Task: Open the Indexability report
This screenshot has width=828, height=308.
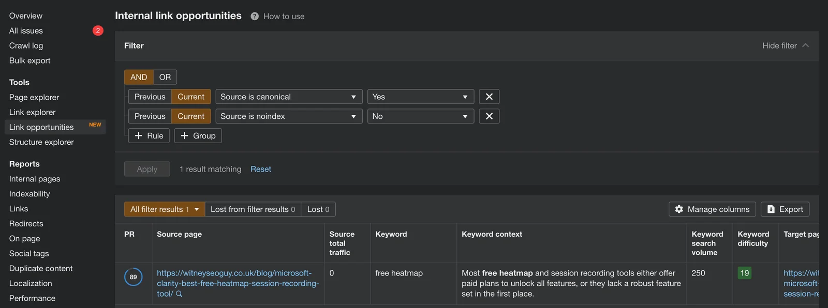Action: point(29,194)
